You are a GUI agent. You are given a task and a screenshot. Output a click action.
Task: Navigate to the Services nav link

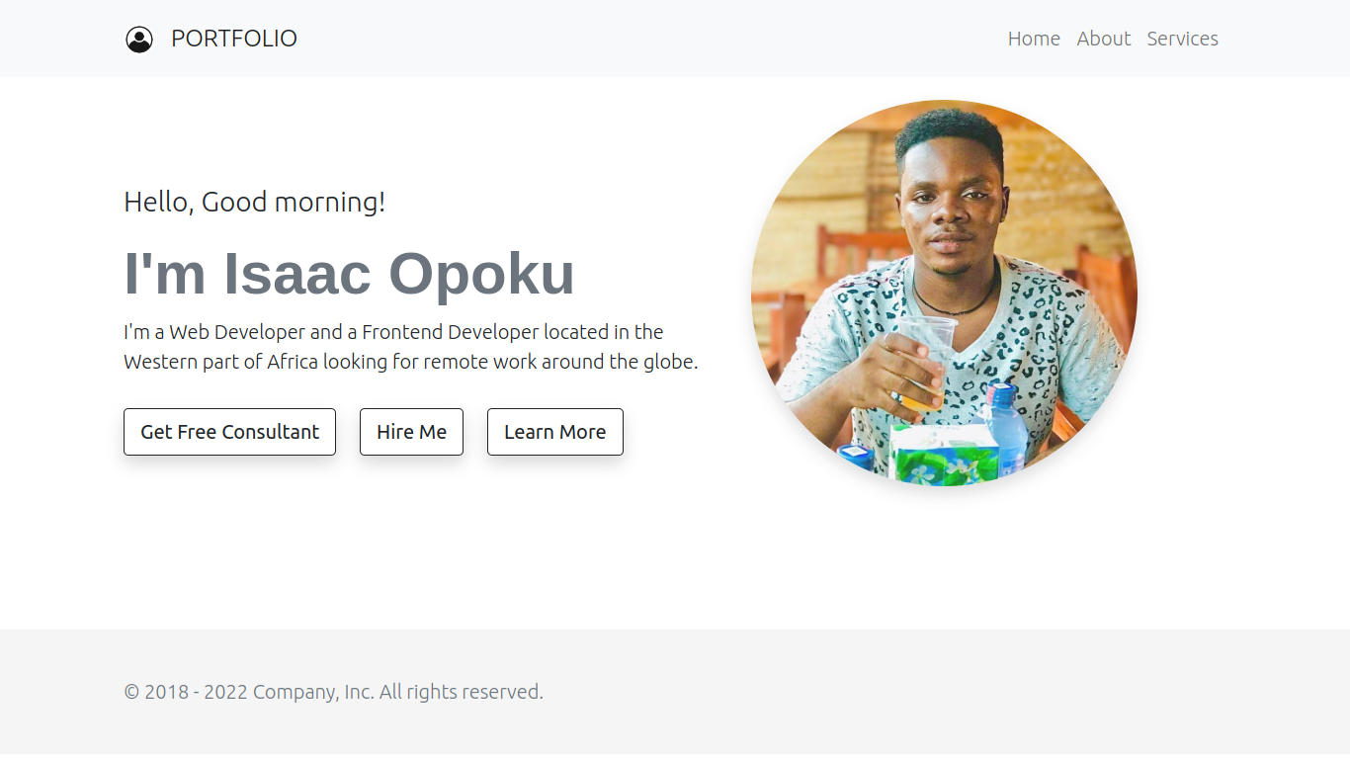point(1182,39)
